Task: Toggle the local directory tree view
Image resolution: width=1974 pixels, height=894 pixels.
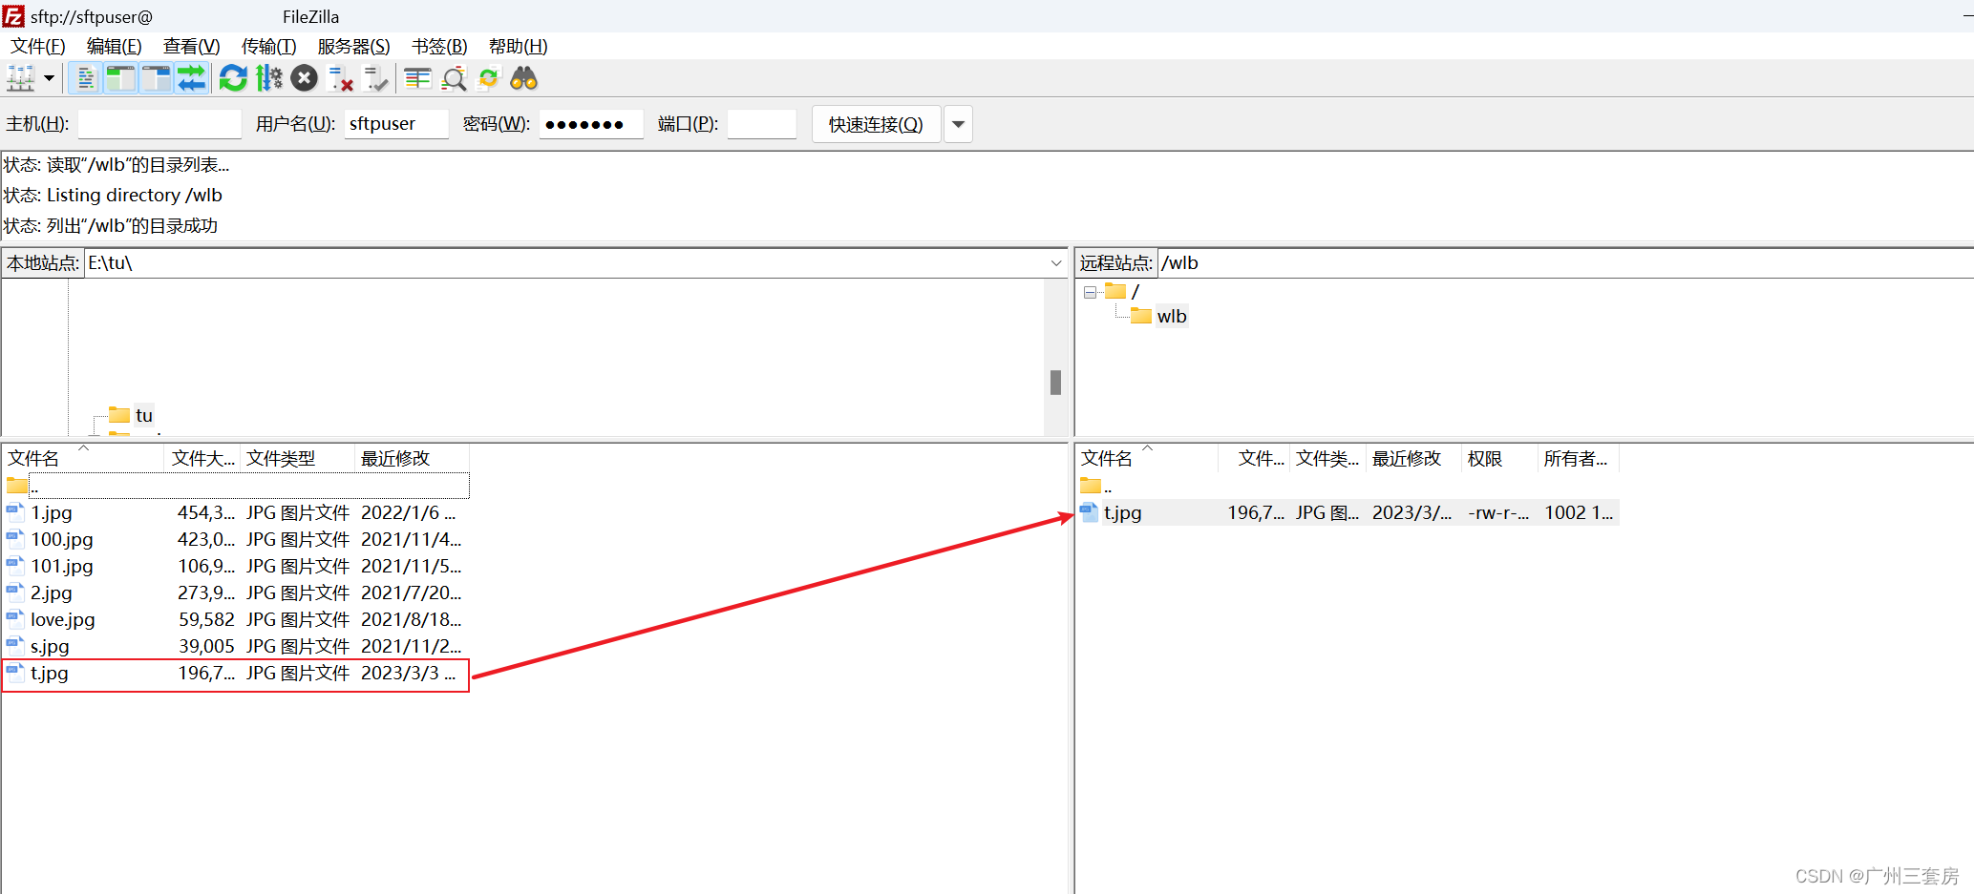Action: [x=120, y=78]
